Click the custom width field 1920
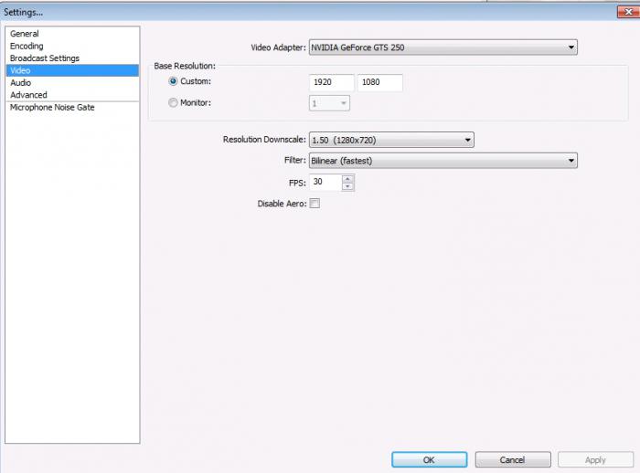Image resolution: width=640 pixels, height=473 pixels. click(332, 83)
